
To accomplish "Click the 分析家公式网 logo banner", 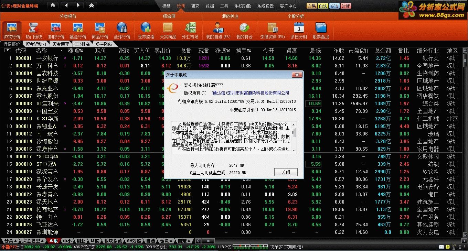I will coord(433,10).
